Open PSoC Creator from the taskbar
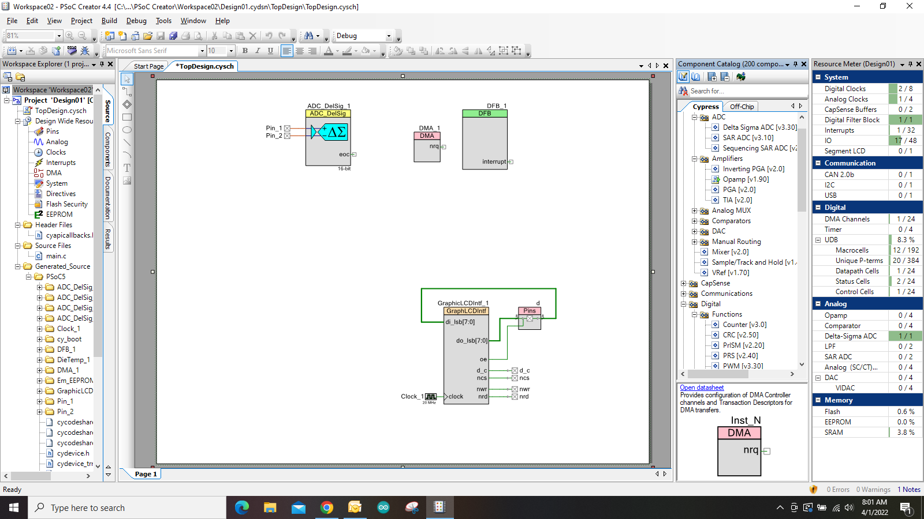 439,507
